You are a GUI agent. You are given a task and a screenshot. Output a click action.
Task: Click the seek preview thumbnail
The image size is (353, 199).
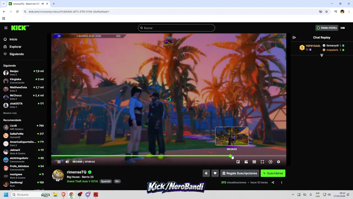coord(232,136)
